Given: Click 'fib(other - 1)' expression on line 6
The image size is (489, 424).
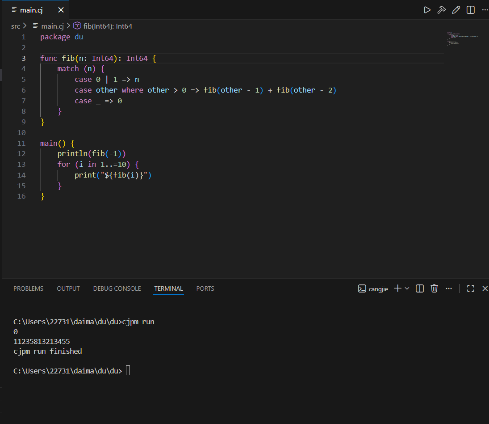Looking at the screenshot, I should click(233, 90).
